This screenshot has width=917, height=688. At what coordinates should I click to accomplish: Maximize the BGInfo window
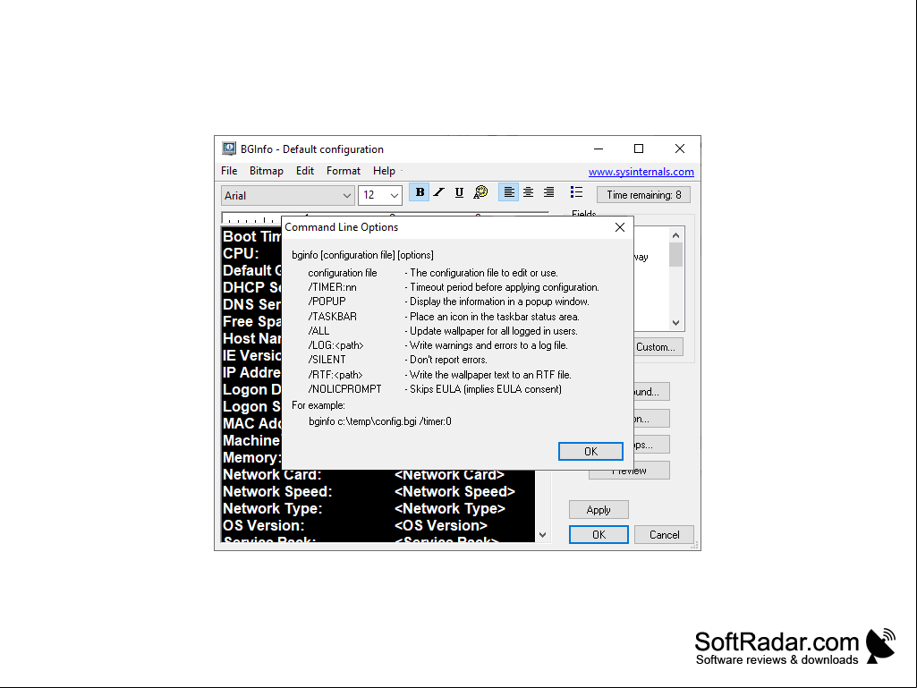[639, 149]
